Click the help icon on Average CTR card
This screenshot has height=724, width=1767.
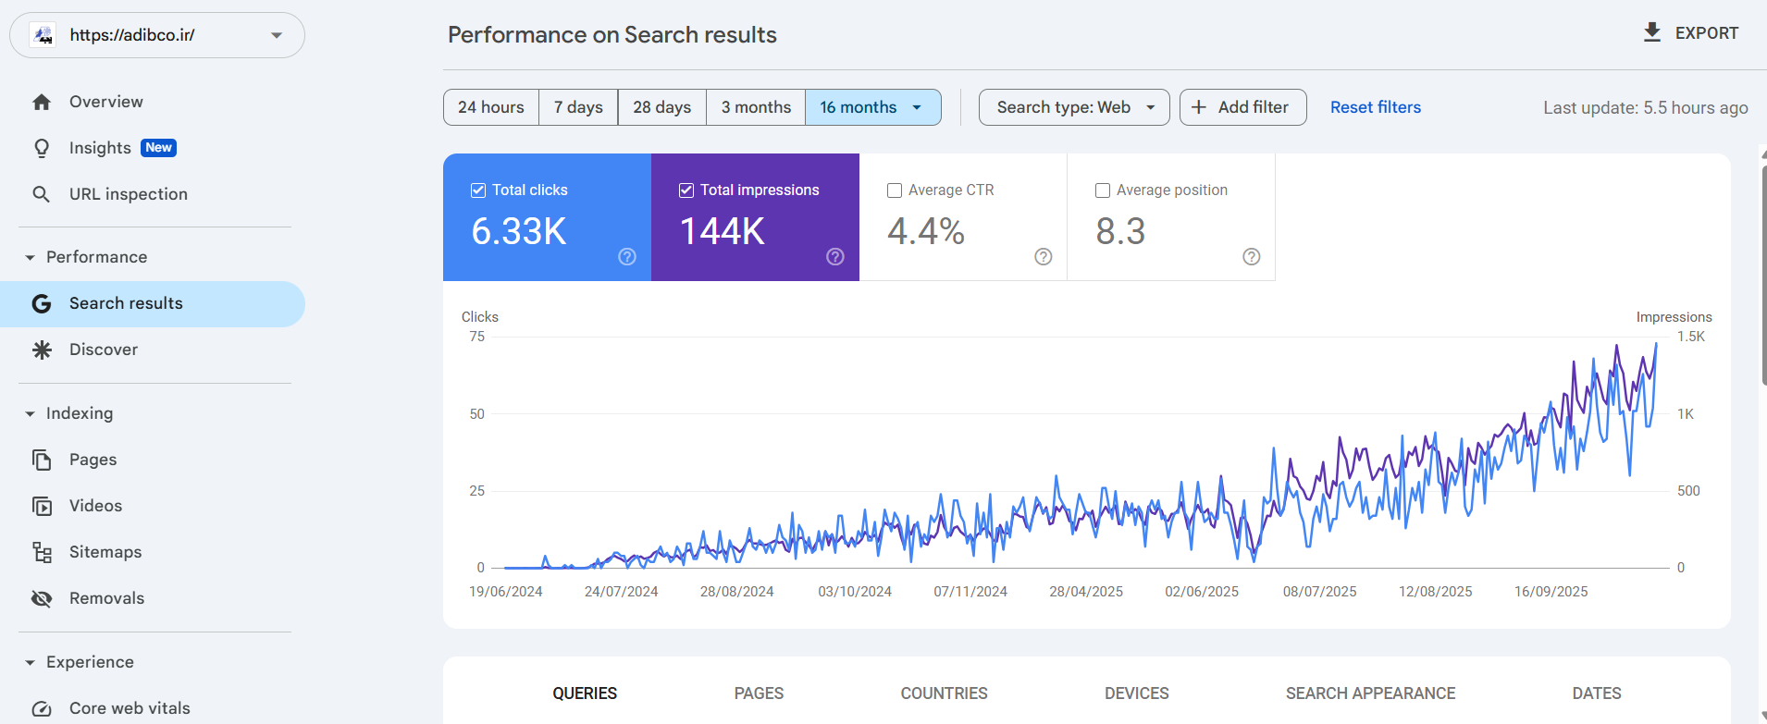[1043, 257]
